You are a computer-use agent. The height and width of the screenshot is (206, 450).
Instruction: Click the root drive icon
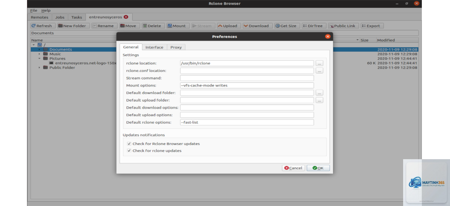pyautogui.click(x=39, y=45)
